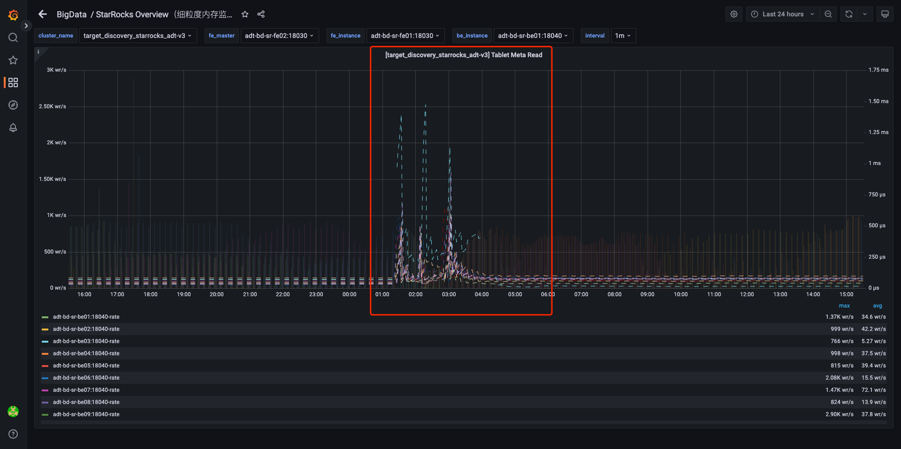The height and width of the screenshot is (449, 901).
Task: Click the BigData folder breadcrumb
Action: [71, 14]
